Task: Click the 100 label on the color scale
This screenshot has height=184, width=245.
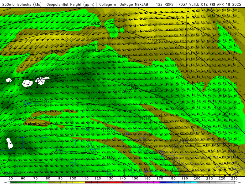Action: coord(73,178)
